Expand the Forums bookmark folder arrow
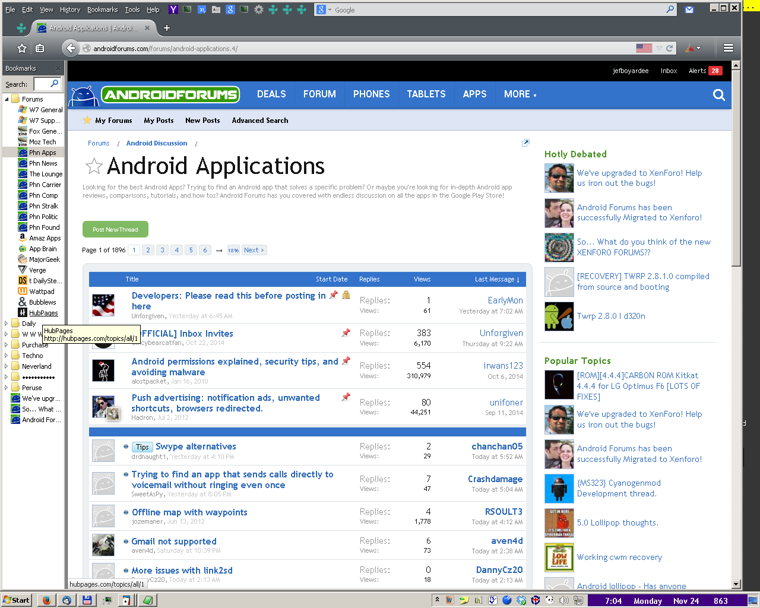 coord(7,99)
